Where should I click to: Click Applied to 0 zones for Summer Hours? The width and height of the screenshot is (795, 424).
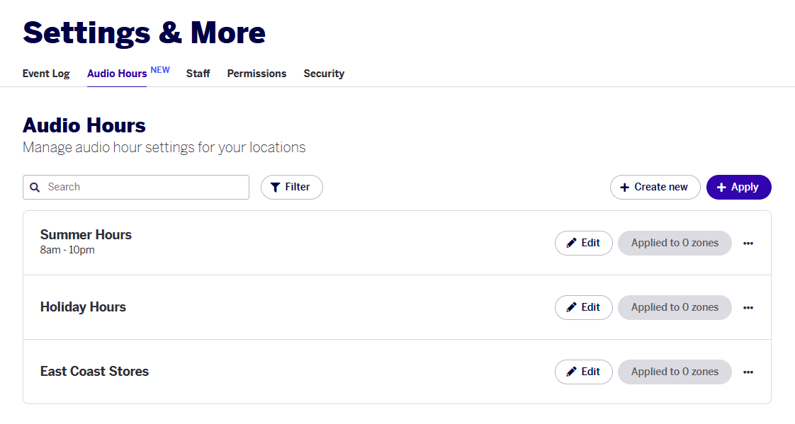click(x=675, y=243)
